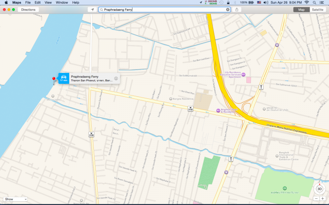Open the Window menu
Image resolution: width=329 pixels, height=205 pixels.
pyautogui.click(x=62, y=2)
